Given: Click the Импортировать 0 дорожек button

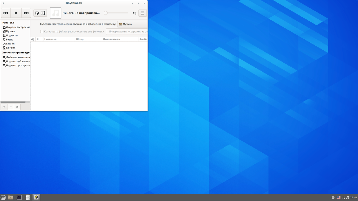Looking at the screenshot, I should tap(127, 31).
